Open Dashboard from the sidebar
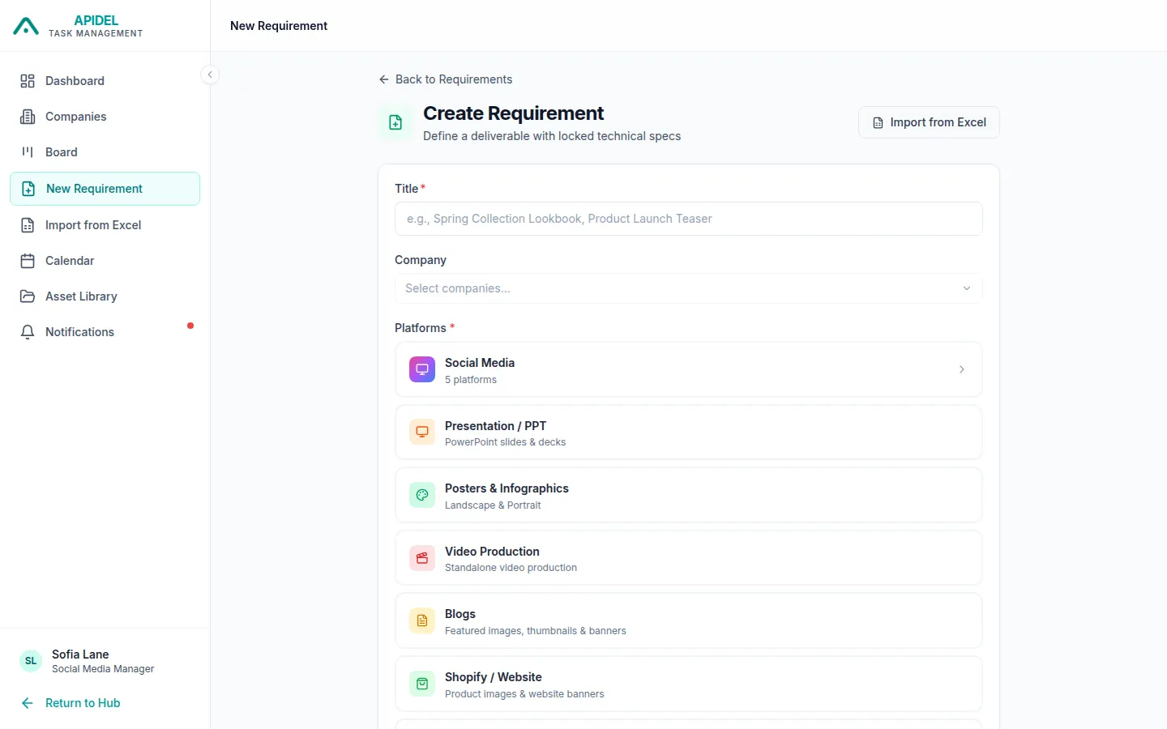 pos(105,81)
